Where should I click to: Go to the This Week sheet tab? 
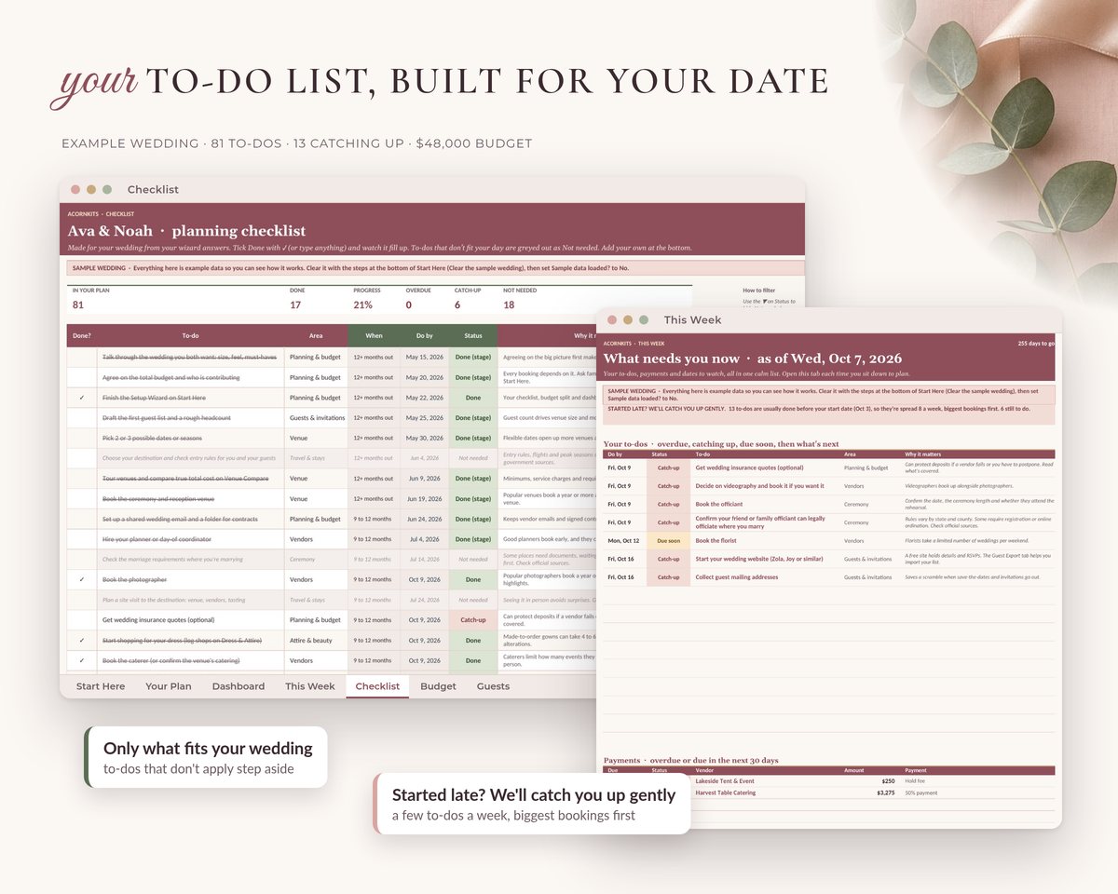tap(310, 686)
